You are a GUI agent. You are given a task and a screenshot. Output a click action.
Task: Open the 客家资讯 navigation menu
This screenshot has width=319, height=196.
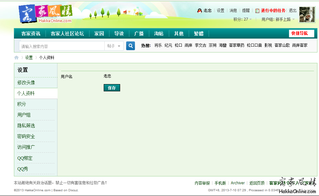[31, 34]
